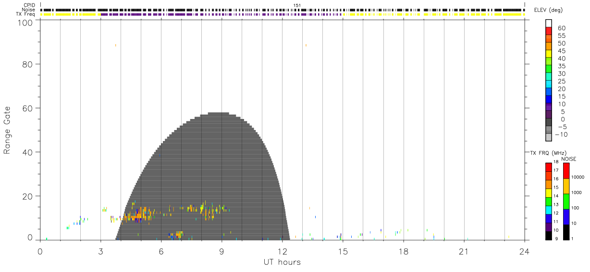Click the CPID value '151'
This screenshot has height=272, width=590.
[x=297, y=5]
